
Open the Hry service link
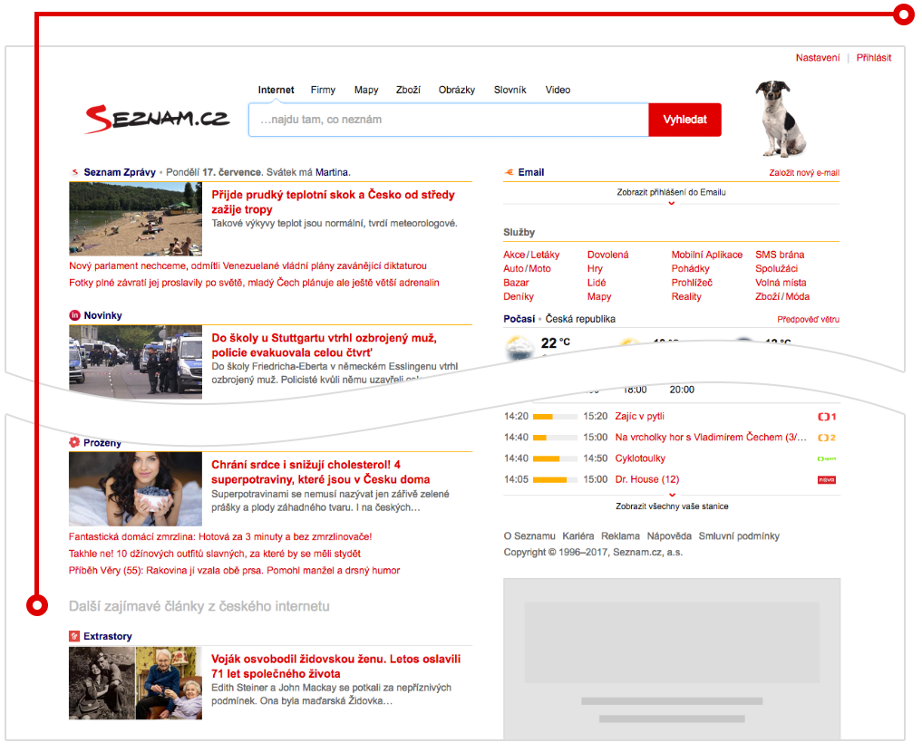[x=595, y=268]
